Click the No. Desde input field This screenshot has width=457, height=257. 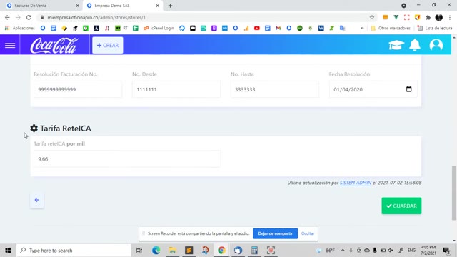pos(176,89)
